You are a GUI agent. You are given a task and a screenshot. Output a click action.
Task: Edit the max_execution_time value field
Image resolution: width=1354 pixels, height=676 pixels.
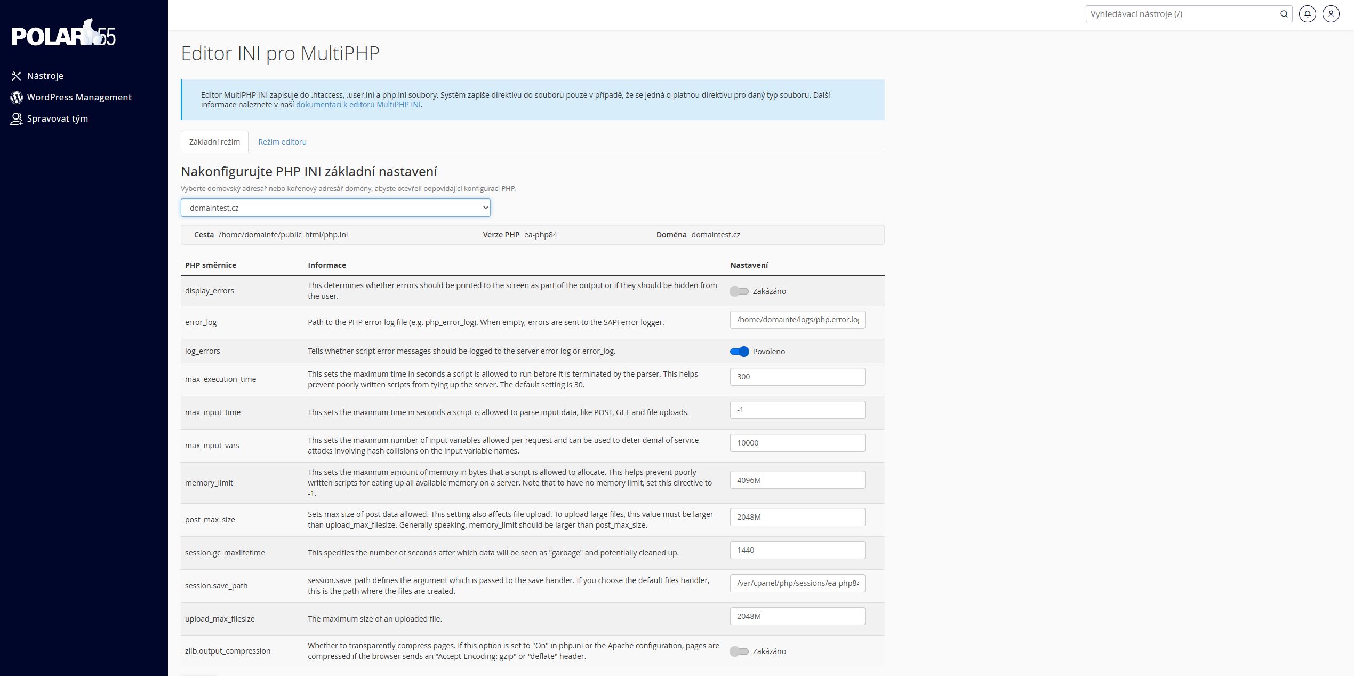[797, 377]
